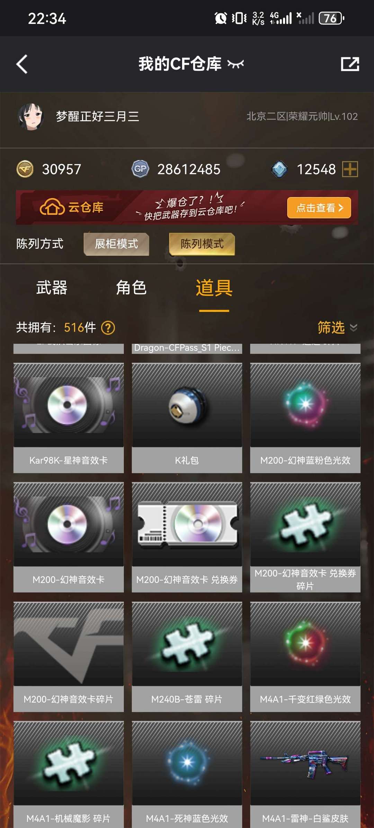Tap the blue diamond currency icon
374x828 pixels.
(279, 169)
